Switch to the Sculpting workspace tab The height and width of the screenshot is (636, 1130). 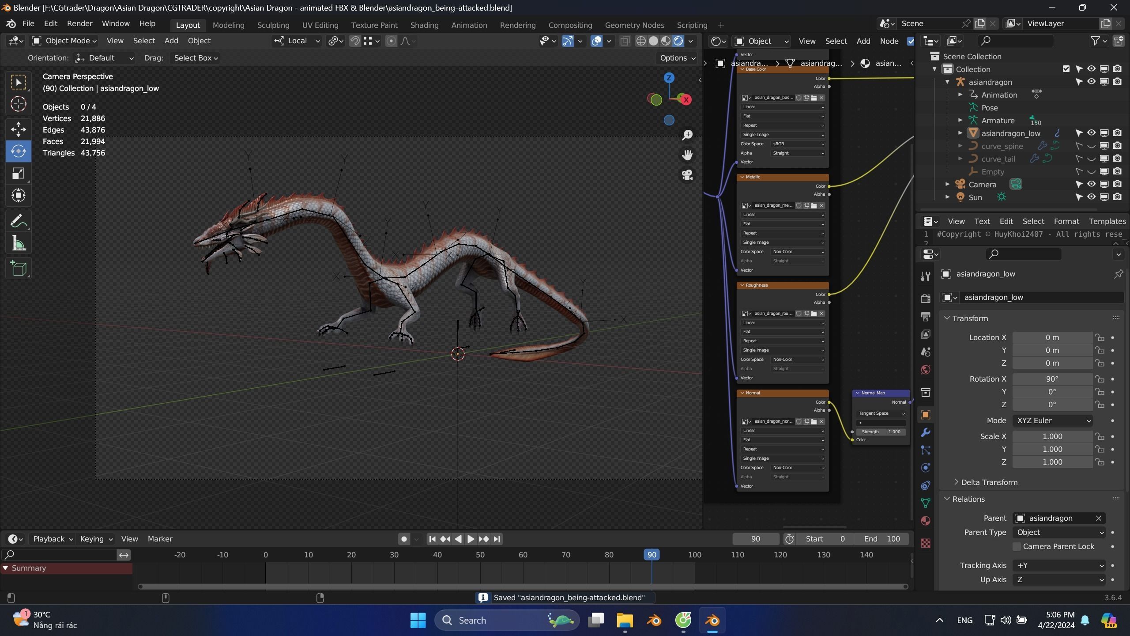pos(273,25)
